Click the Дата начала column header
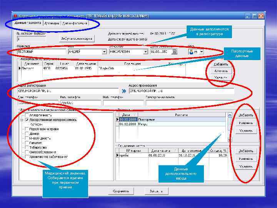The height and width of the screenshot is (208, 277). (x=163, y=151)
